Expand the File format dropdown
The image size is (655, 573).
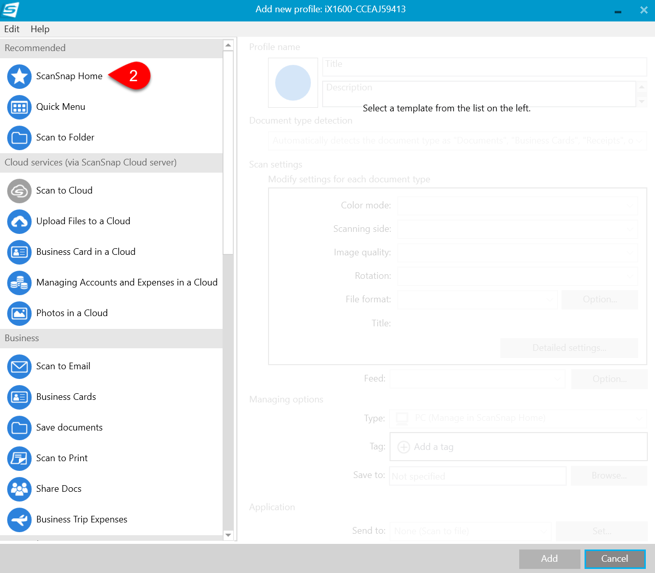pyautogui.click(x=477, y=300)
